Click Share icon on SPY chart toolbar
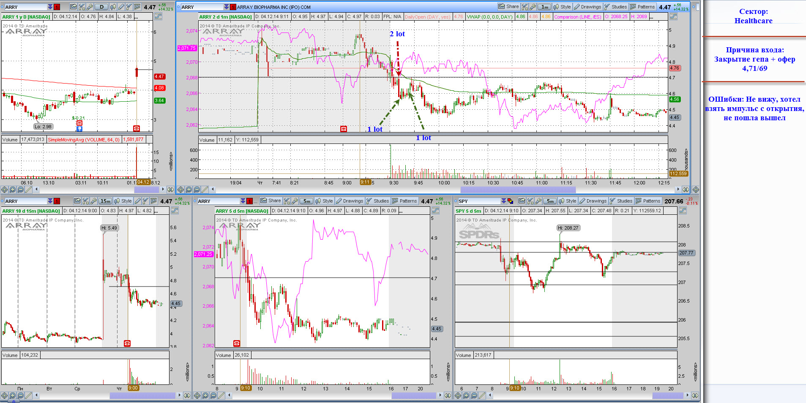The width and height of the screenshot is (806, 403). click(522, 201)
